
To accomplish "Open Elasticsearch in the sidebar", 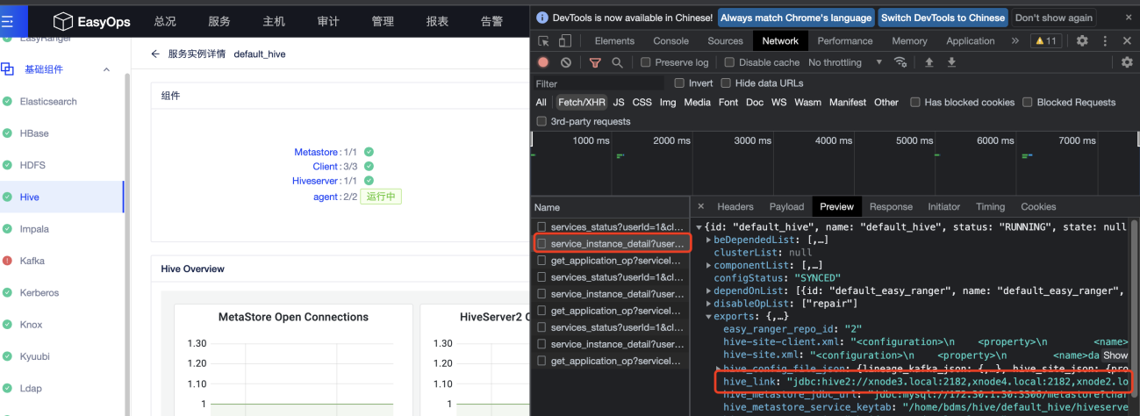I will coord(48,102).
